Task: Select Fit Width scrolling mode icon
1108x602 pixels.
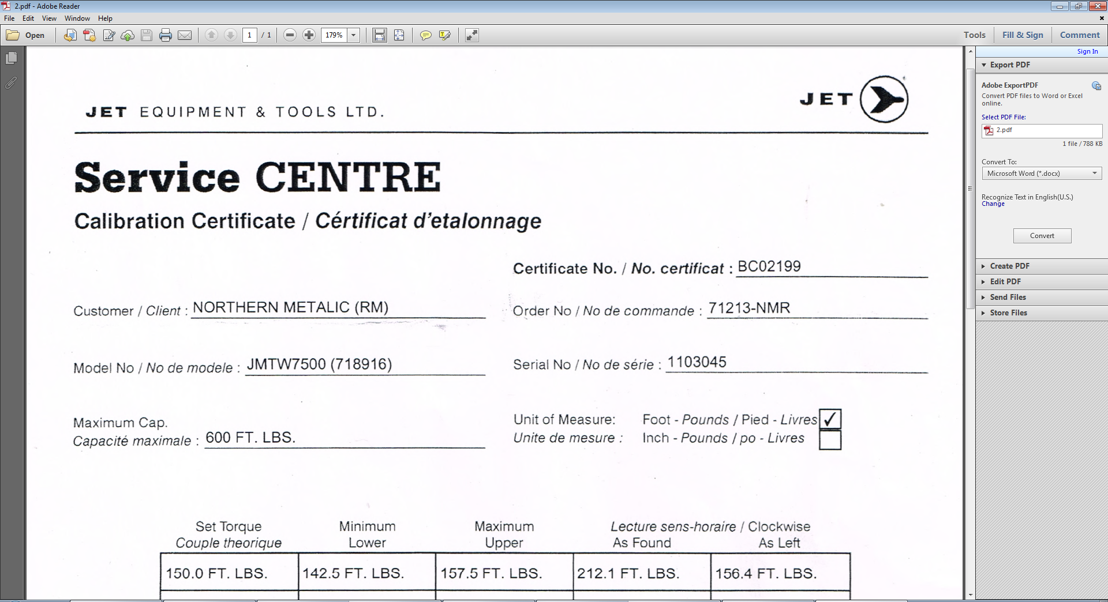Action: [380, 35]
